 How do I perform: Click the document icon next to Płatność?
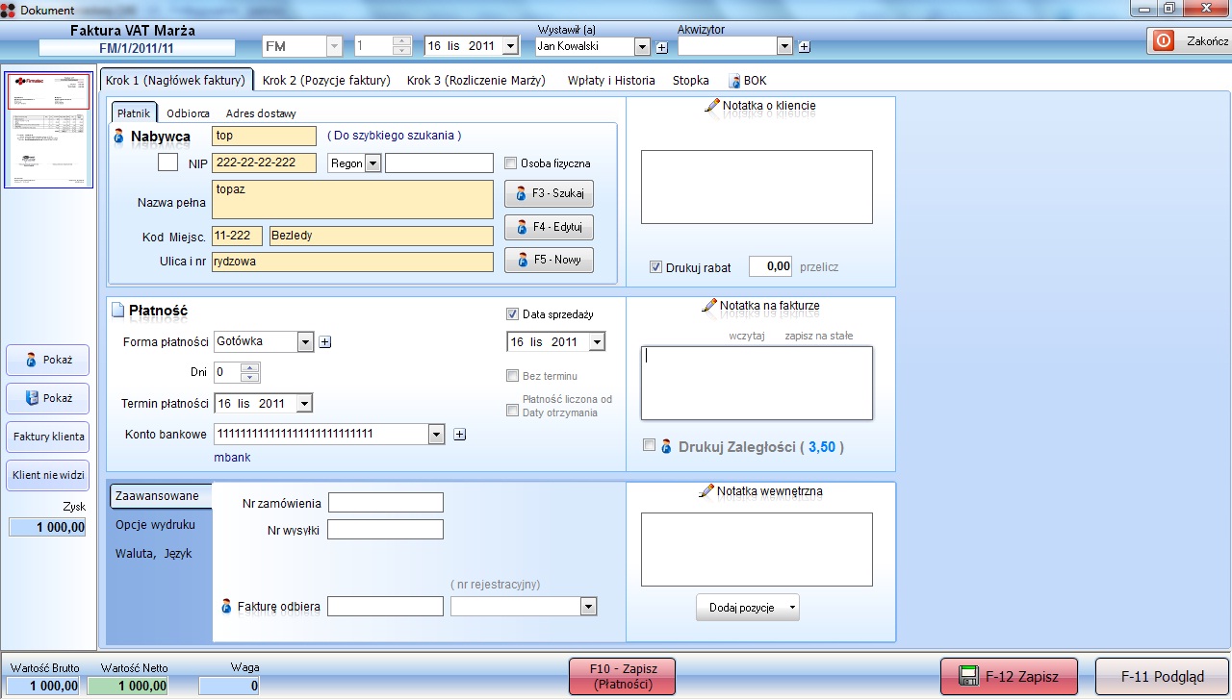[117, 310]
